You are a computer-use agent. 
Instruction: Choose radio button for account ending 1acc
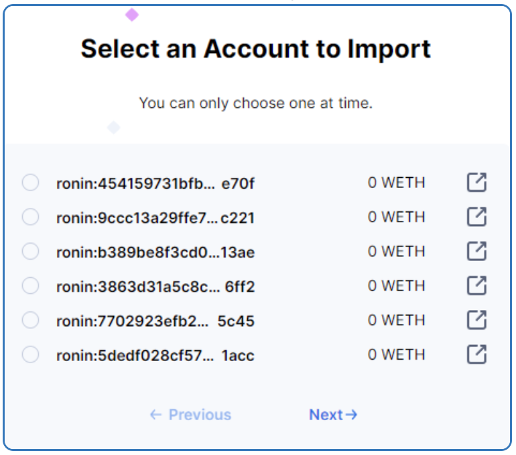[x=31, y=354]
